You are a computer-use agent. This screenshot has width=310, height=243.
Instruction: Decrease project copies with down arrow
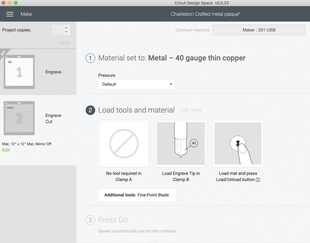tap(66, 32)
